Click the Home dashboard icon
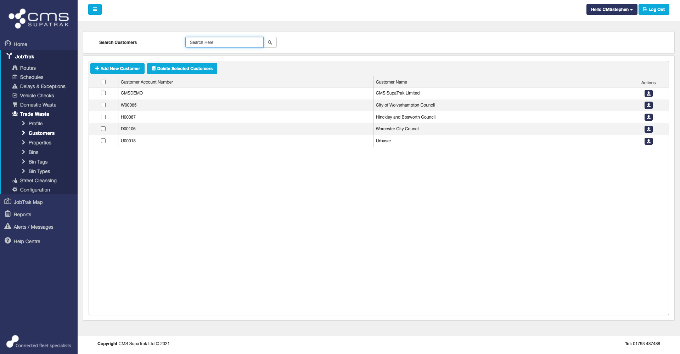The image size is (680, 354). pos(8,44)
